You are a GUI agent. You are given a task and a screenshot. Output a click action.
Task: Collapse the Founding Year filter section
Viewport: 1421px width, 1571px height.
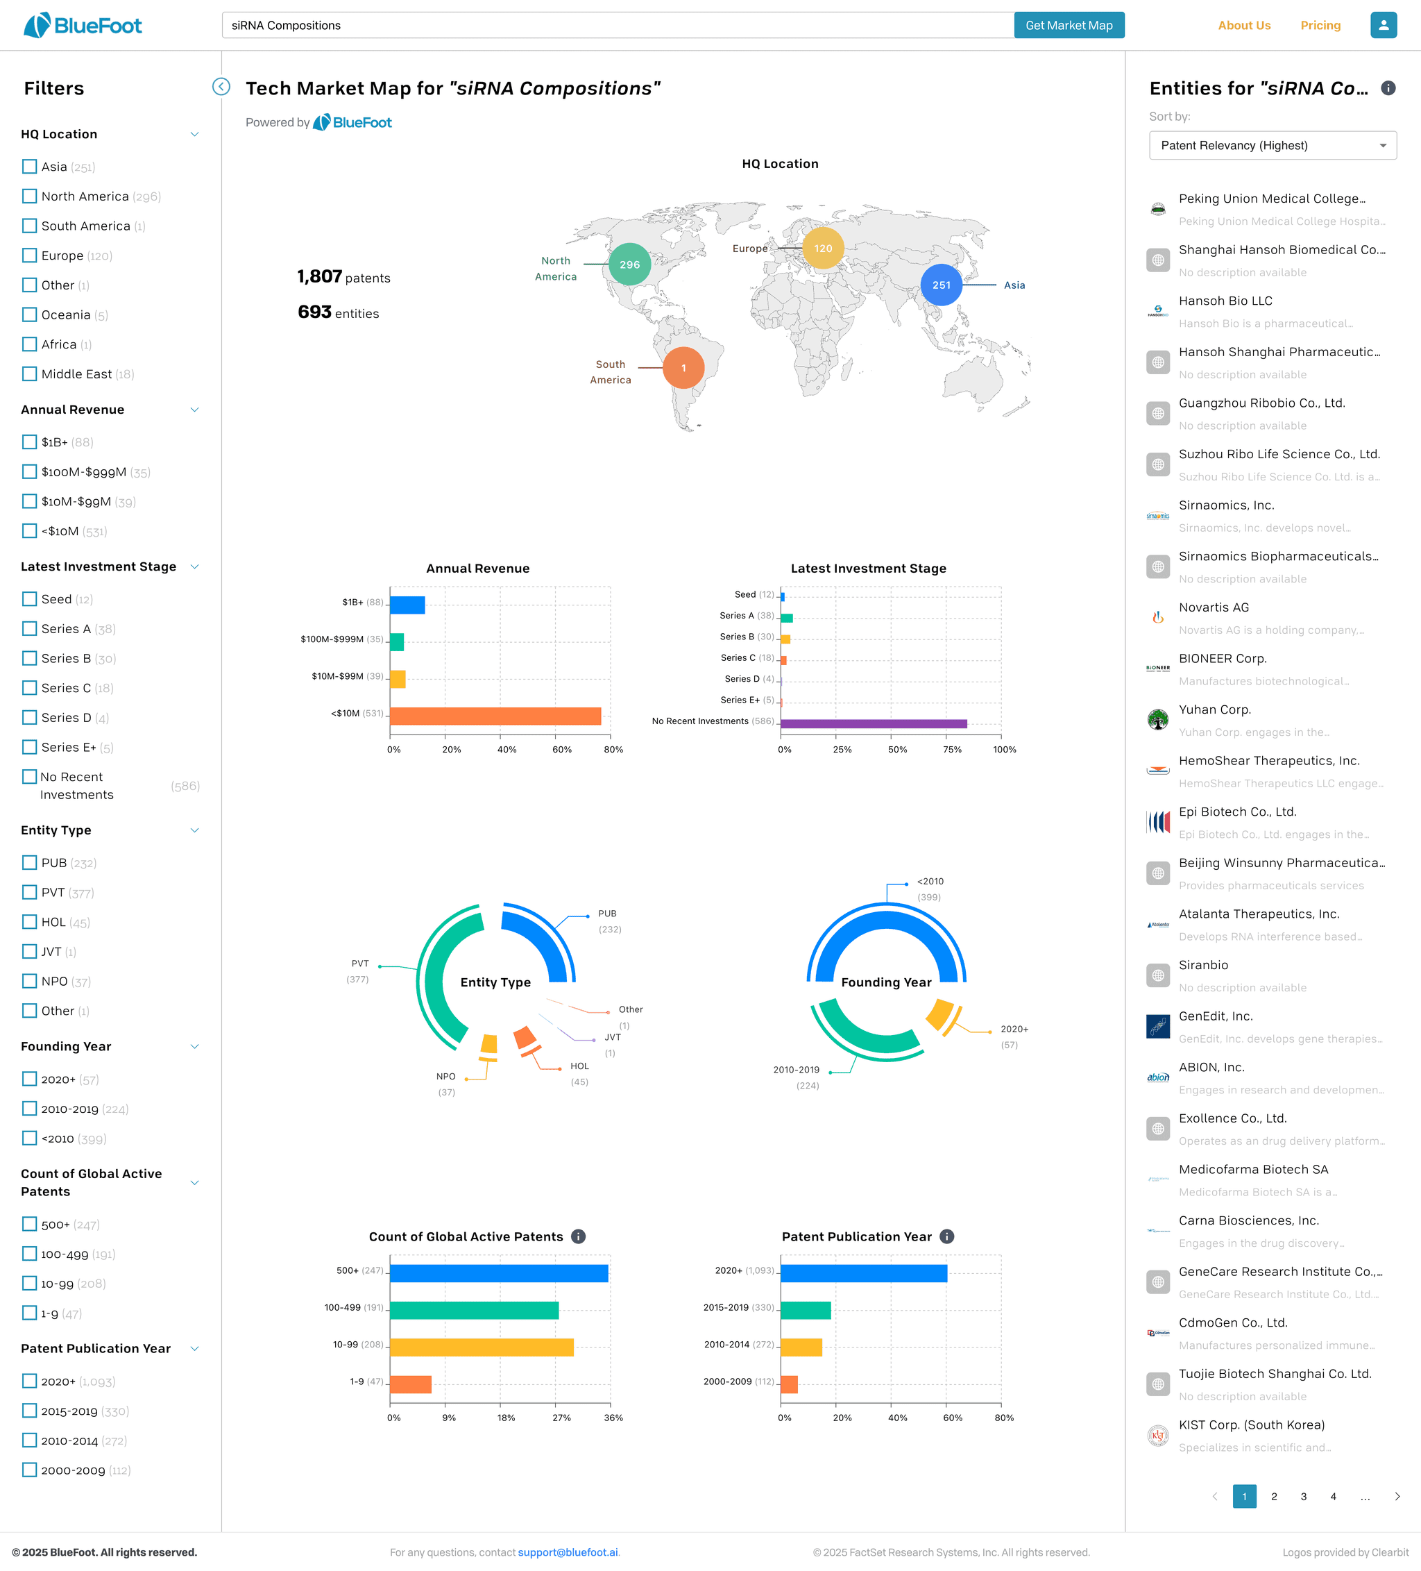click(x=195, y=1047)
